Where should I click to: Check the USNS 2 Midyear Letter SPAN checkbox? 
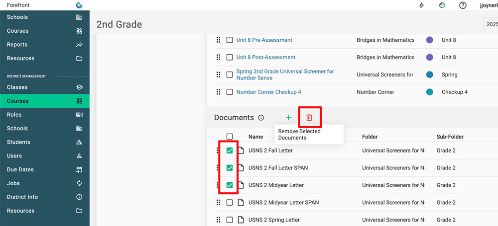(230, 202)
